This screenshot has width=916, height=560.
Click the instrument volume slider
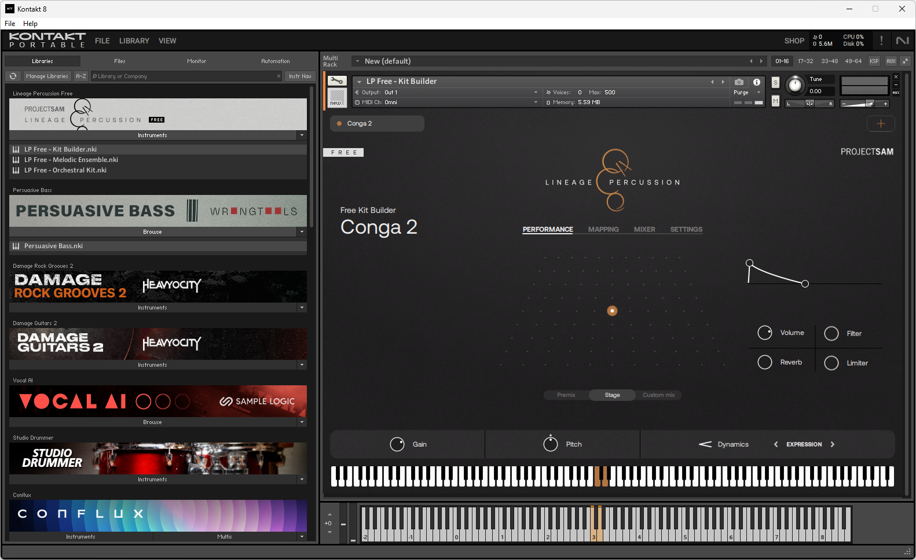tap(866, 104)
